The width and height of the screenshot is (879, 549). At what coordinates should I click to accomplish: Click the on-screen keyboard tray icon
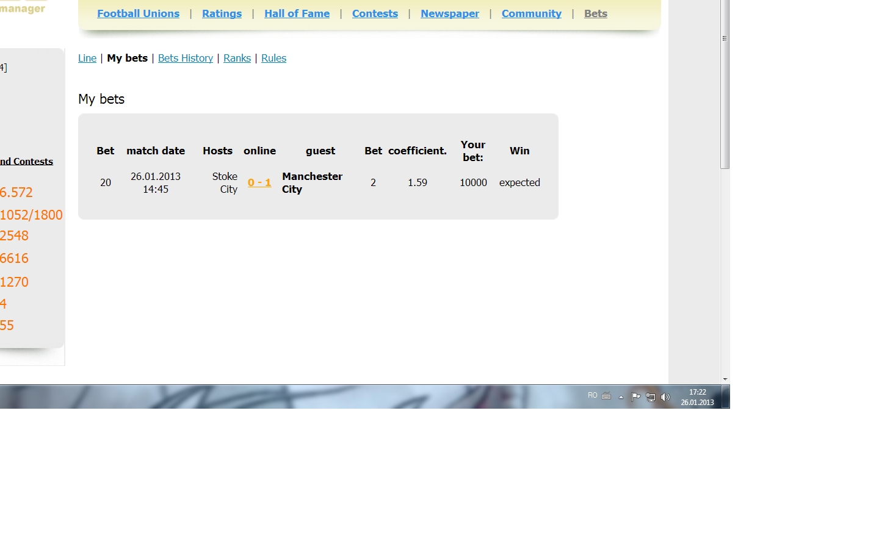[x=606, y=396]
